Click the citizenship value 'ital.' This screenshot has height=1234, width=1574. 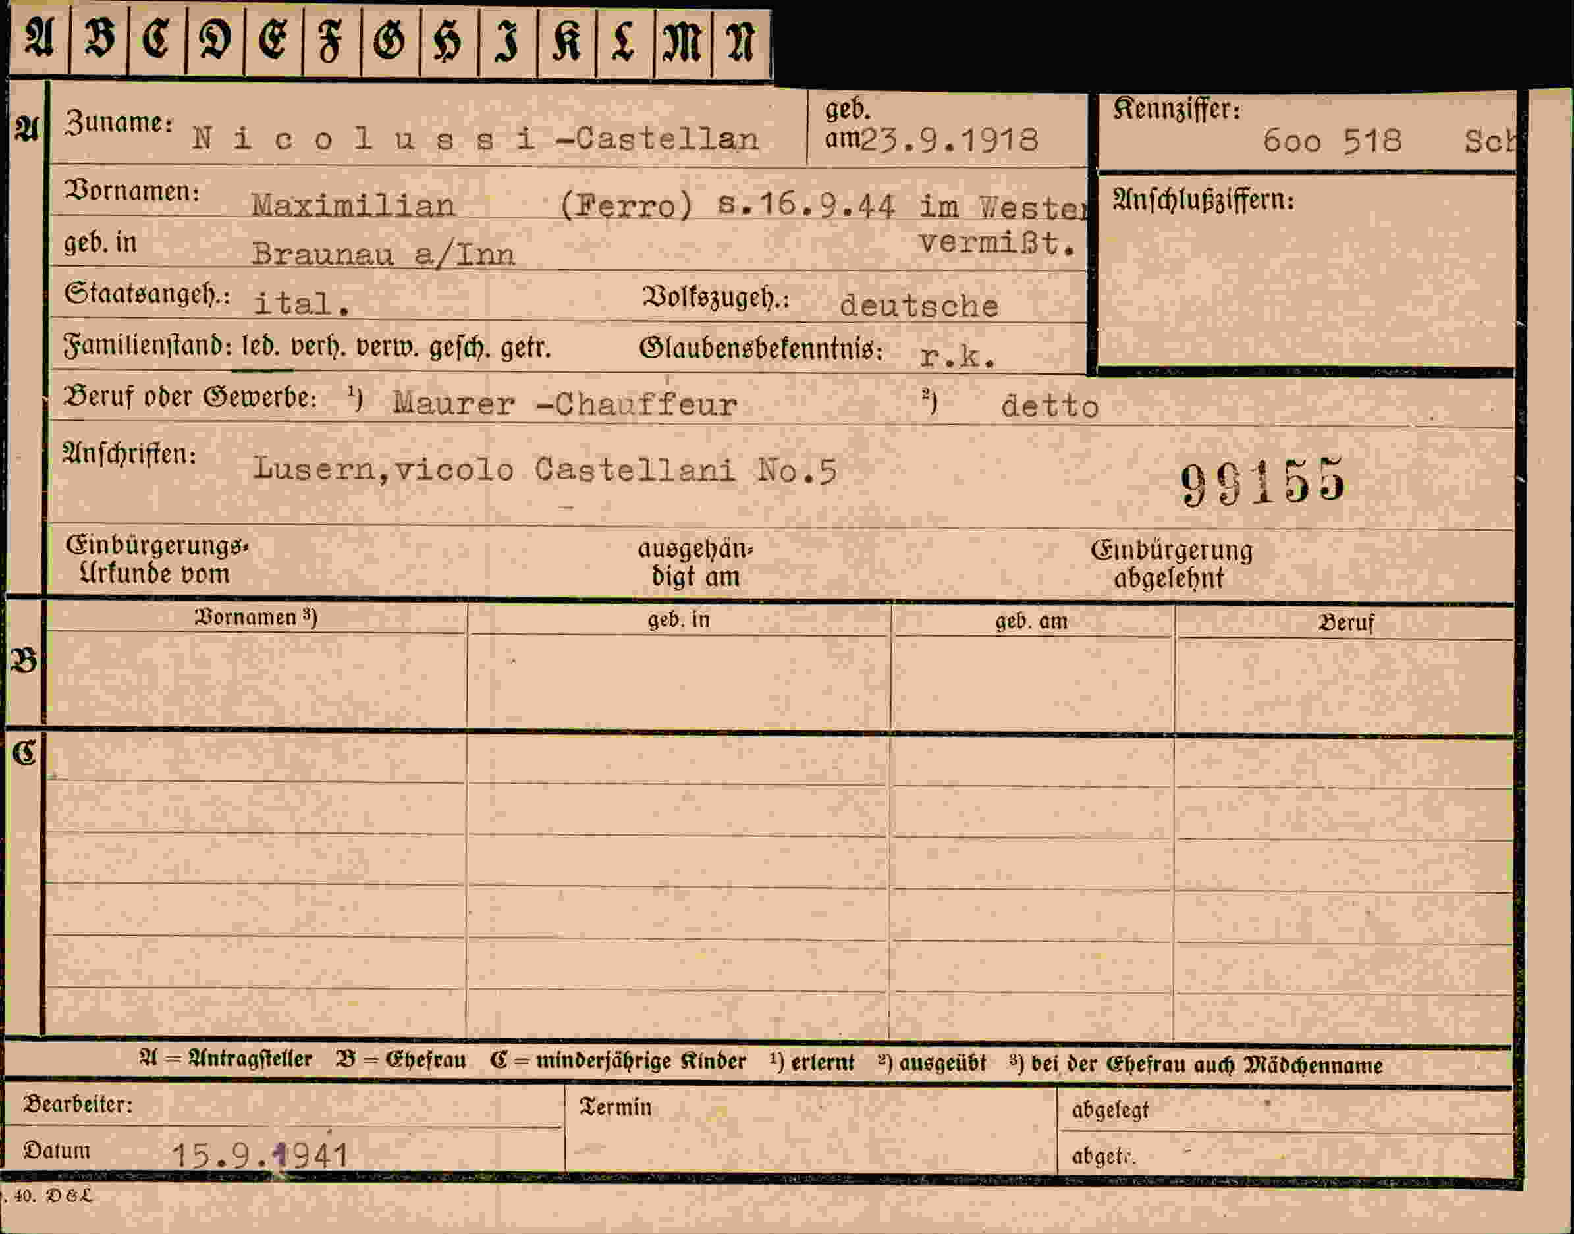tap(302, 304)
